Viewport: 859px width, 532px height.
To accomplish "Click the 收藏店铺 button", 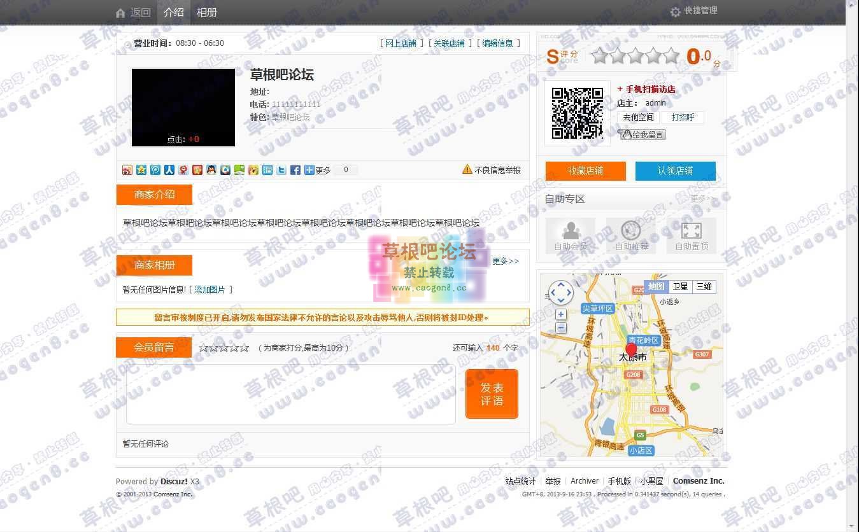I will [585, 171].
